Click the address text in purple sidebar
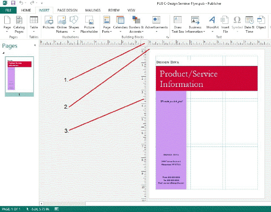This screenshot has width=271, height=212. point(171,163)
